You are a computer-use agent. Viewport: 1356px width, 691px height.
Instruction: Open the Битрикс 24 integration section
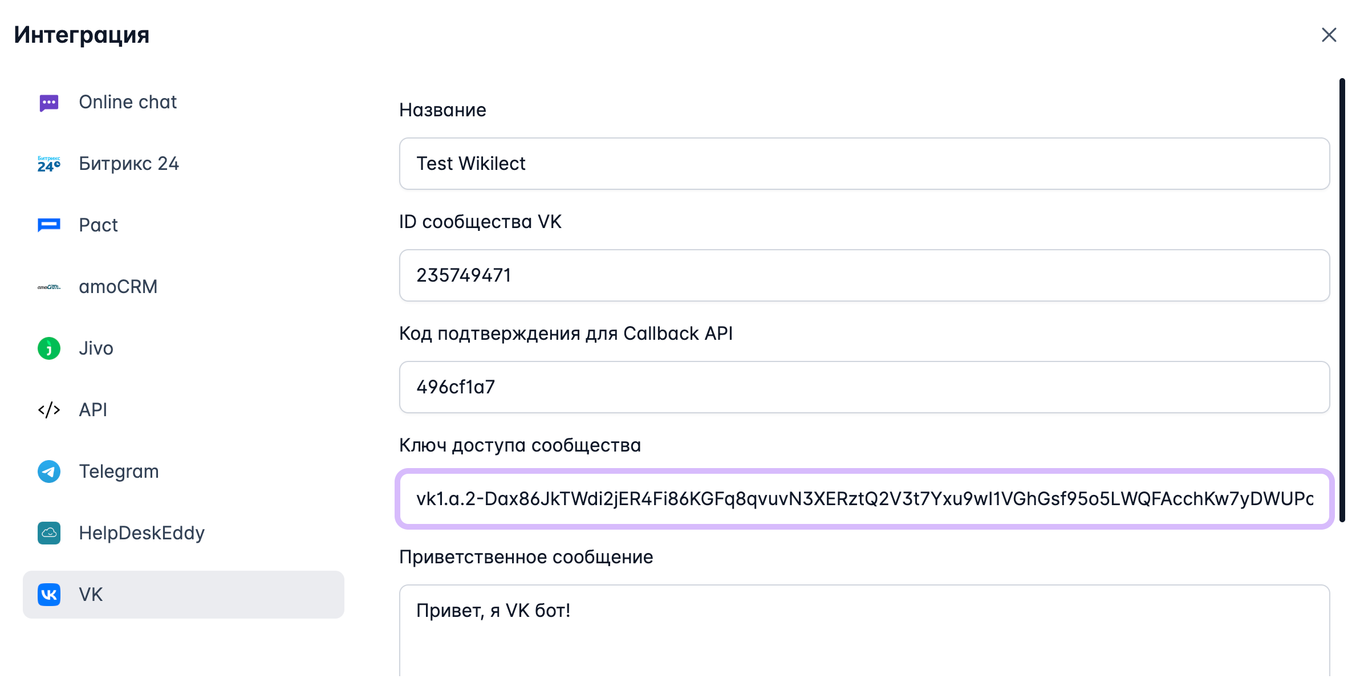pyautogui.click(x=129, y=164)
